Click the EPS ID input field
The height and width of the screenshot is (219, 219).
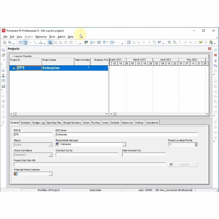click(x=33, y=134)
